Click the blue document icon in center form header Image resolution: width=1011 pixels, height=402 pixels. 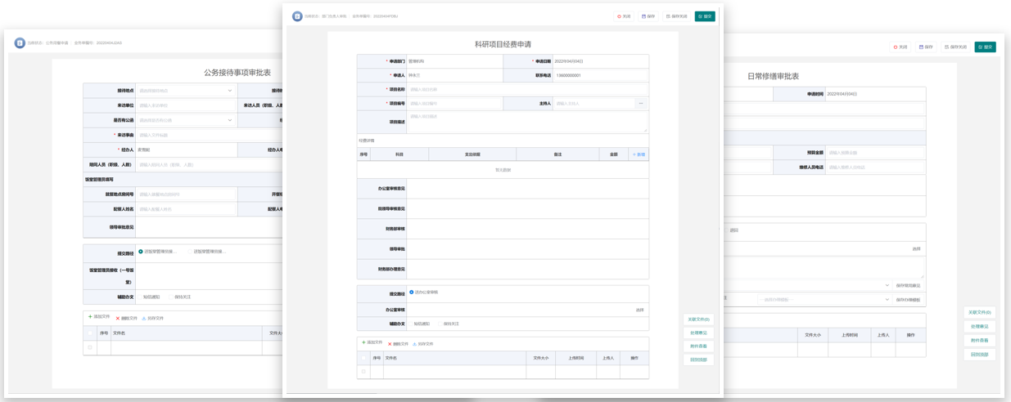(x=297, y=16)
